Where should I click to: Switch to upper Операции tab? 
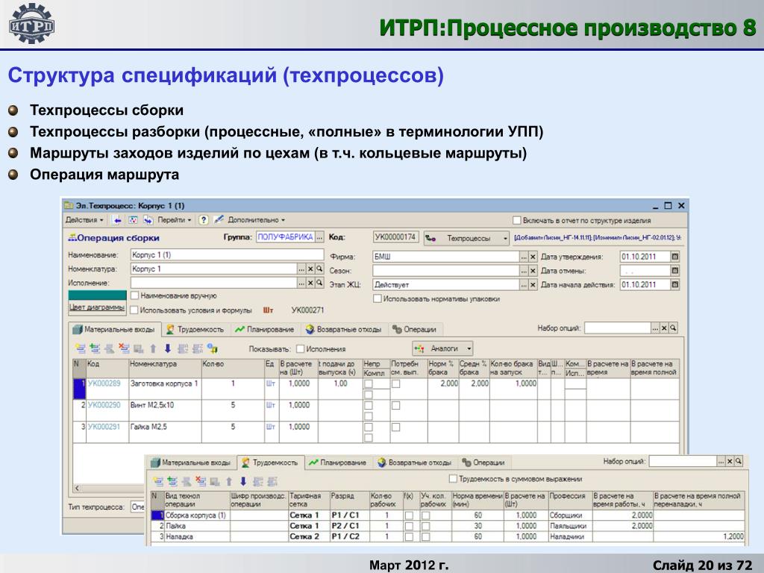415,329
